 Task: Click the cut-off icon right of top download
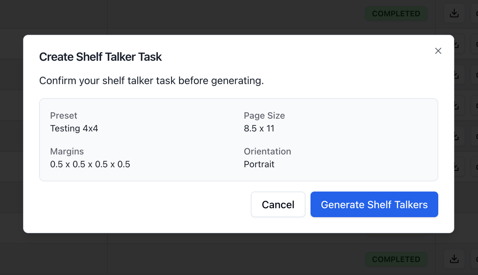[x=474, y=14]
